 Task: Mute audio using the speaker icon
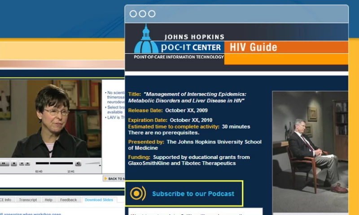point(78,164)
